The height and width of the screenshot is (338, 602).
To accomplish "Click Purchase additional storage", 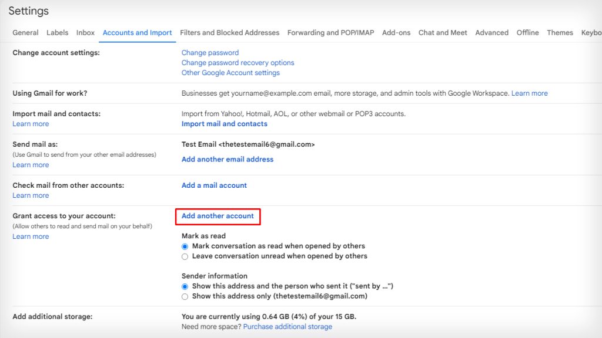I will click(x=287, y=326).
